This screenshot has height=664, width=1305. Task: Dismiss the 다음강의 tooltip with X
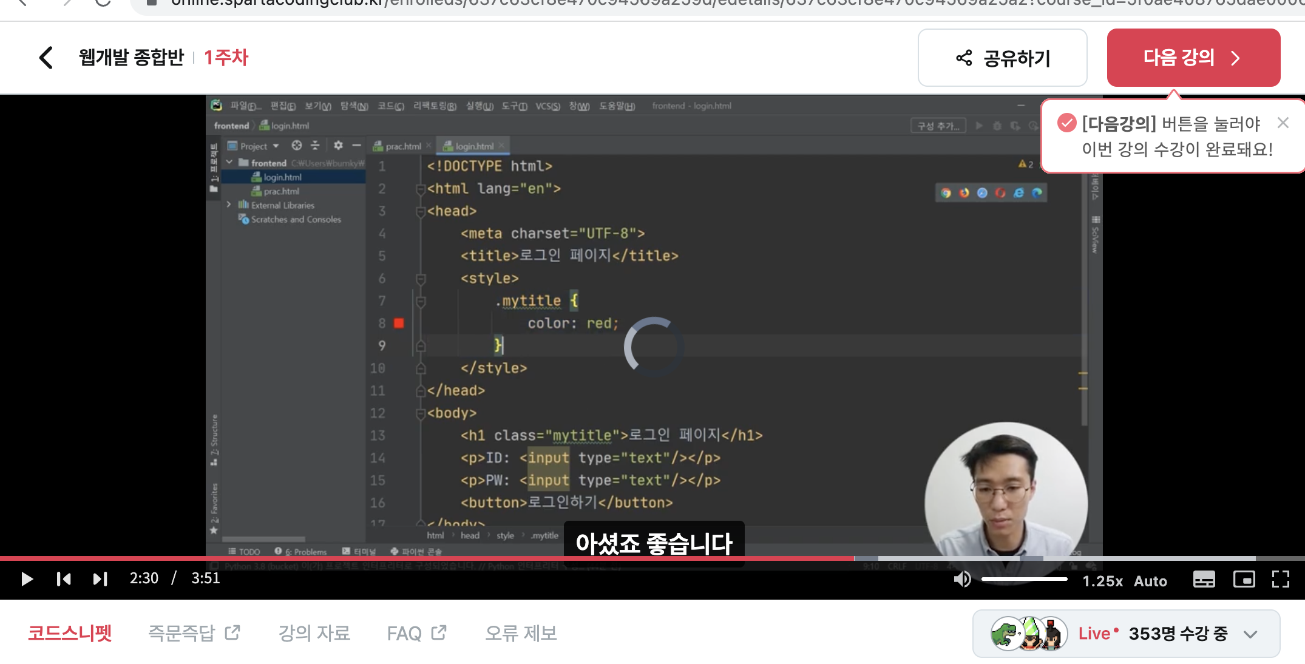coord(1283,123)
